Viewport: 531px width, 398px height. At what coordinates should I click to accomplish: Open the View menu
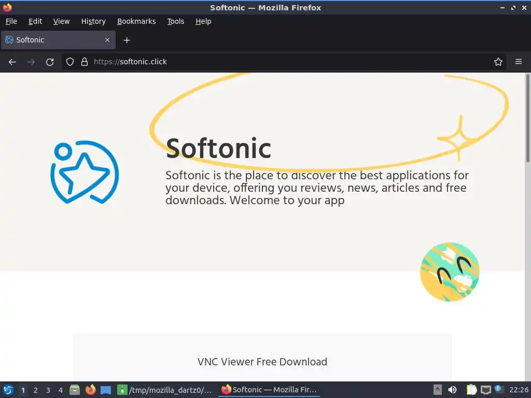(61, 21)
